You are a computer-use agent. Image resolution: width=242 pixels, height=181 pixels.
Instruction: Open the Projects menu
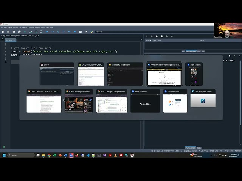pos(37,28)
